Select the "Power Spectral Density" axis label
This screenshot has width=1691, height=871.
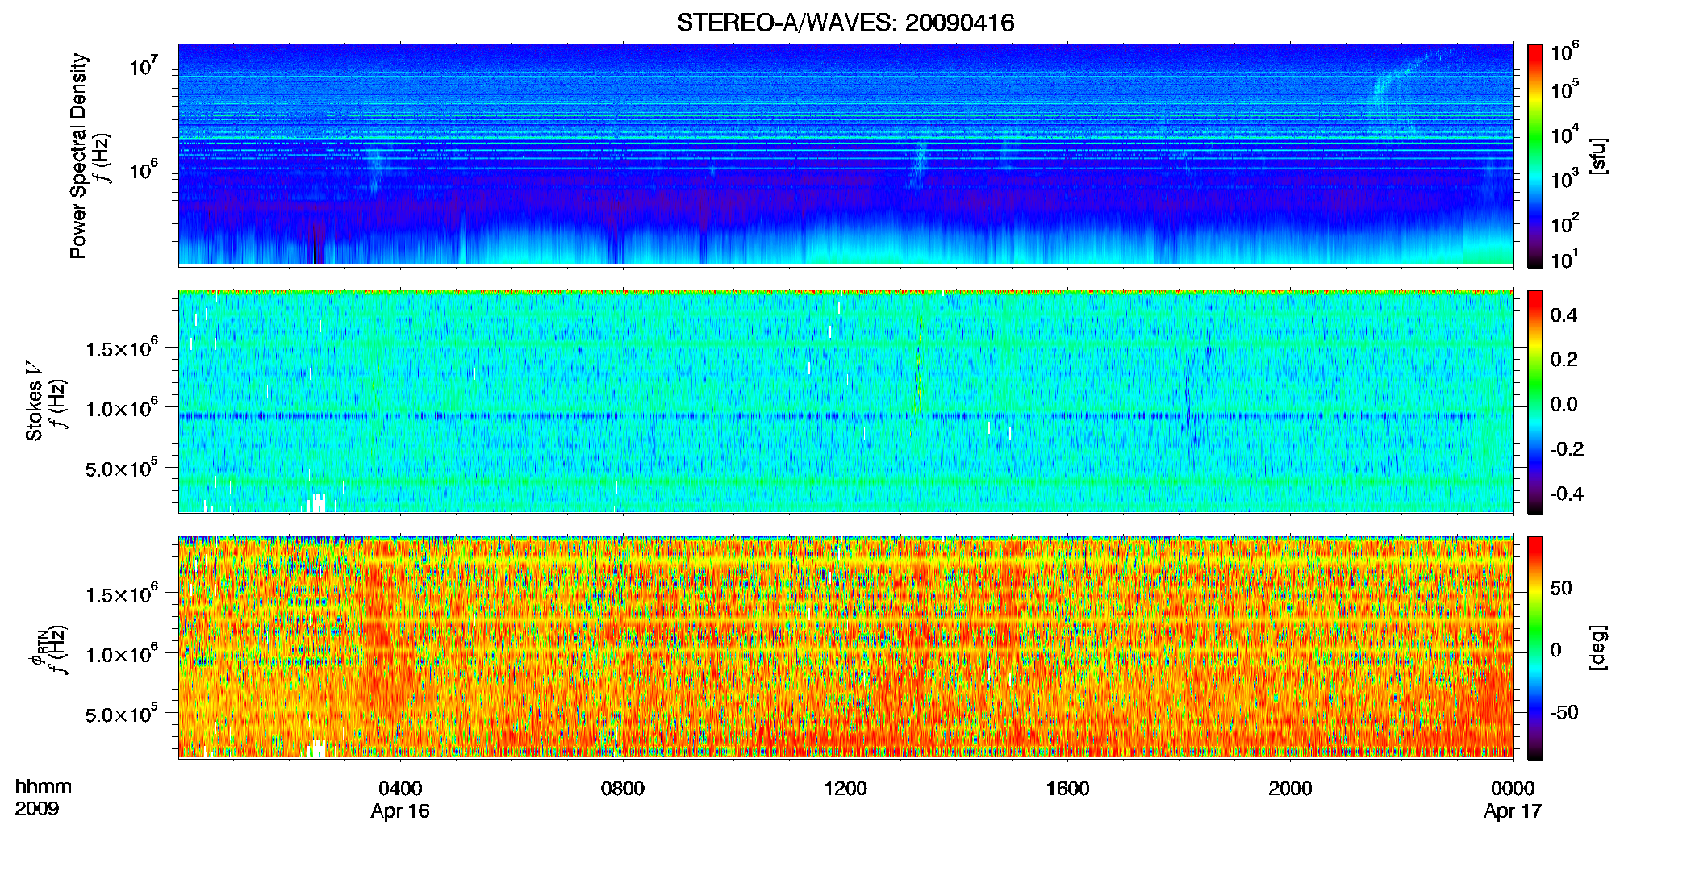(78, 156)
